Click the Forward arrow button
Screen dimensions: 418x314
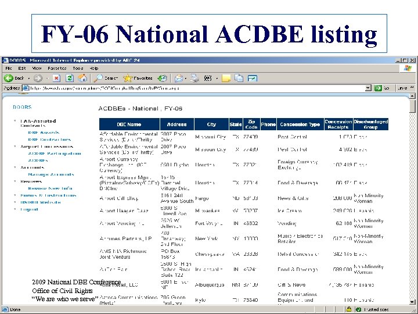pos(38,78)
